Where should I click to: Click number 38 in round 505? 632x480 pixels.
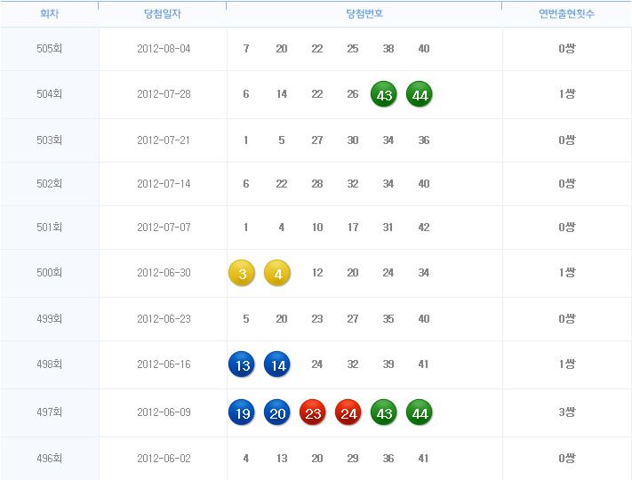[x=388, y=49]
